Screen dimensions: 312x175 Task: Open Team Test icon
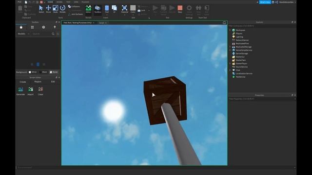click(198, 8)
